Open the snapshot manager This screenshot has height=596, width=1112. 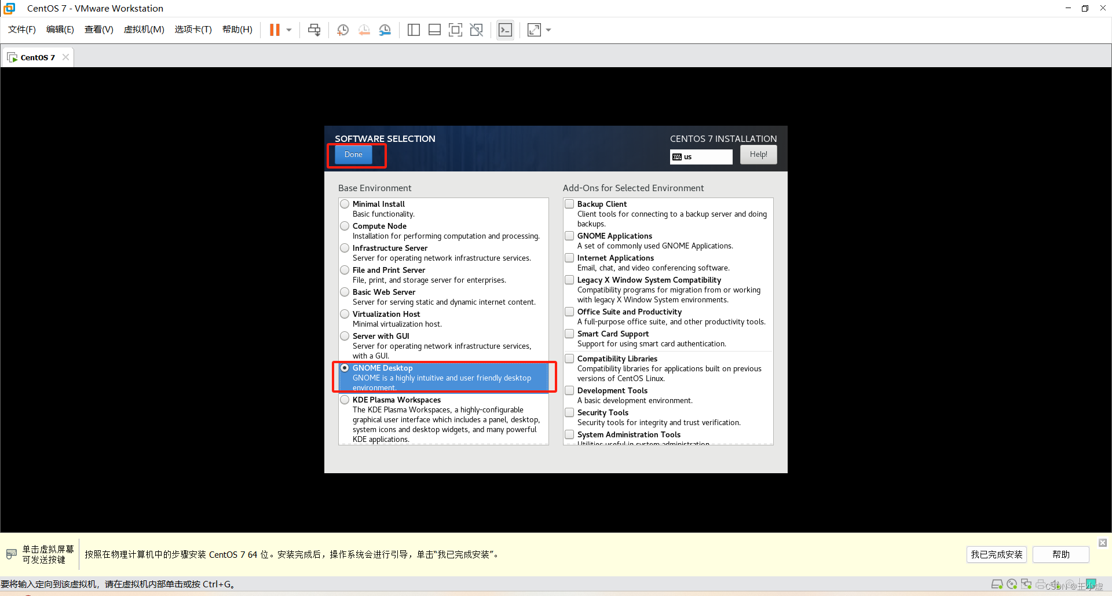point(385,30)
